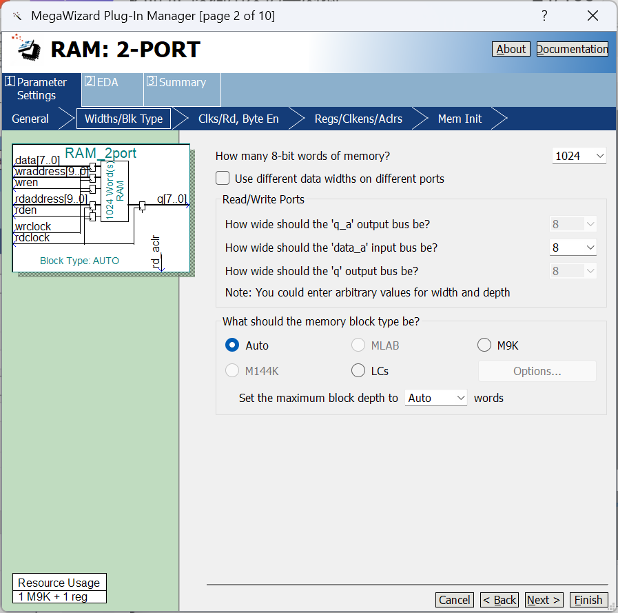Open the 8-bit words memory count dropdown
Image resolution: width=618 pixels, height=613 pixels.
click(x=579, y=156)
